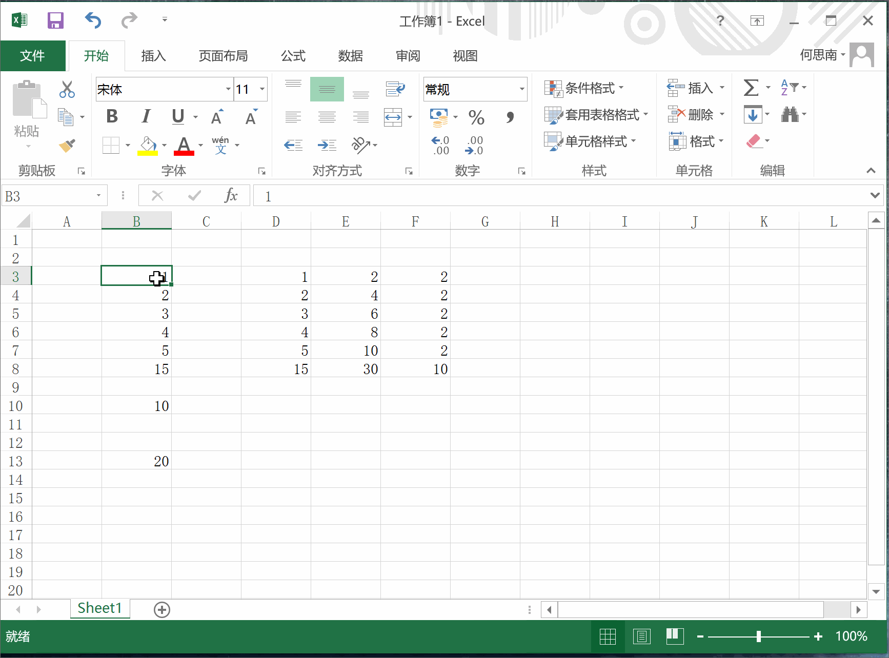889x658 pixels.
Task: Undo the last action
Action: click(x=93, y=20)
